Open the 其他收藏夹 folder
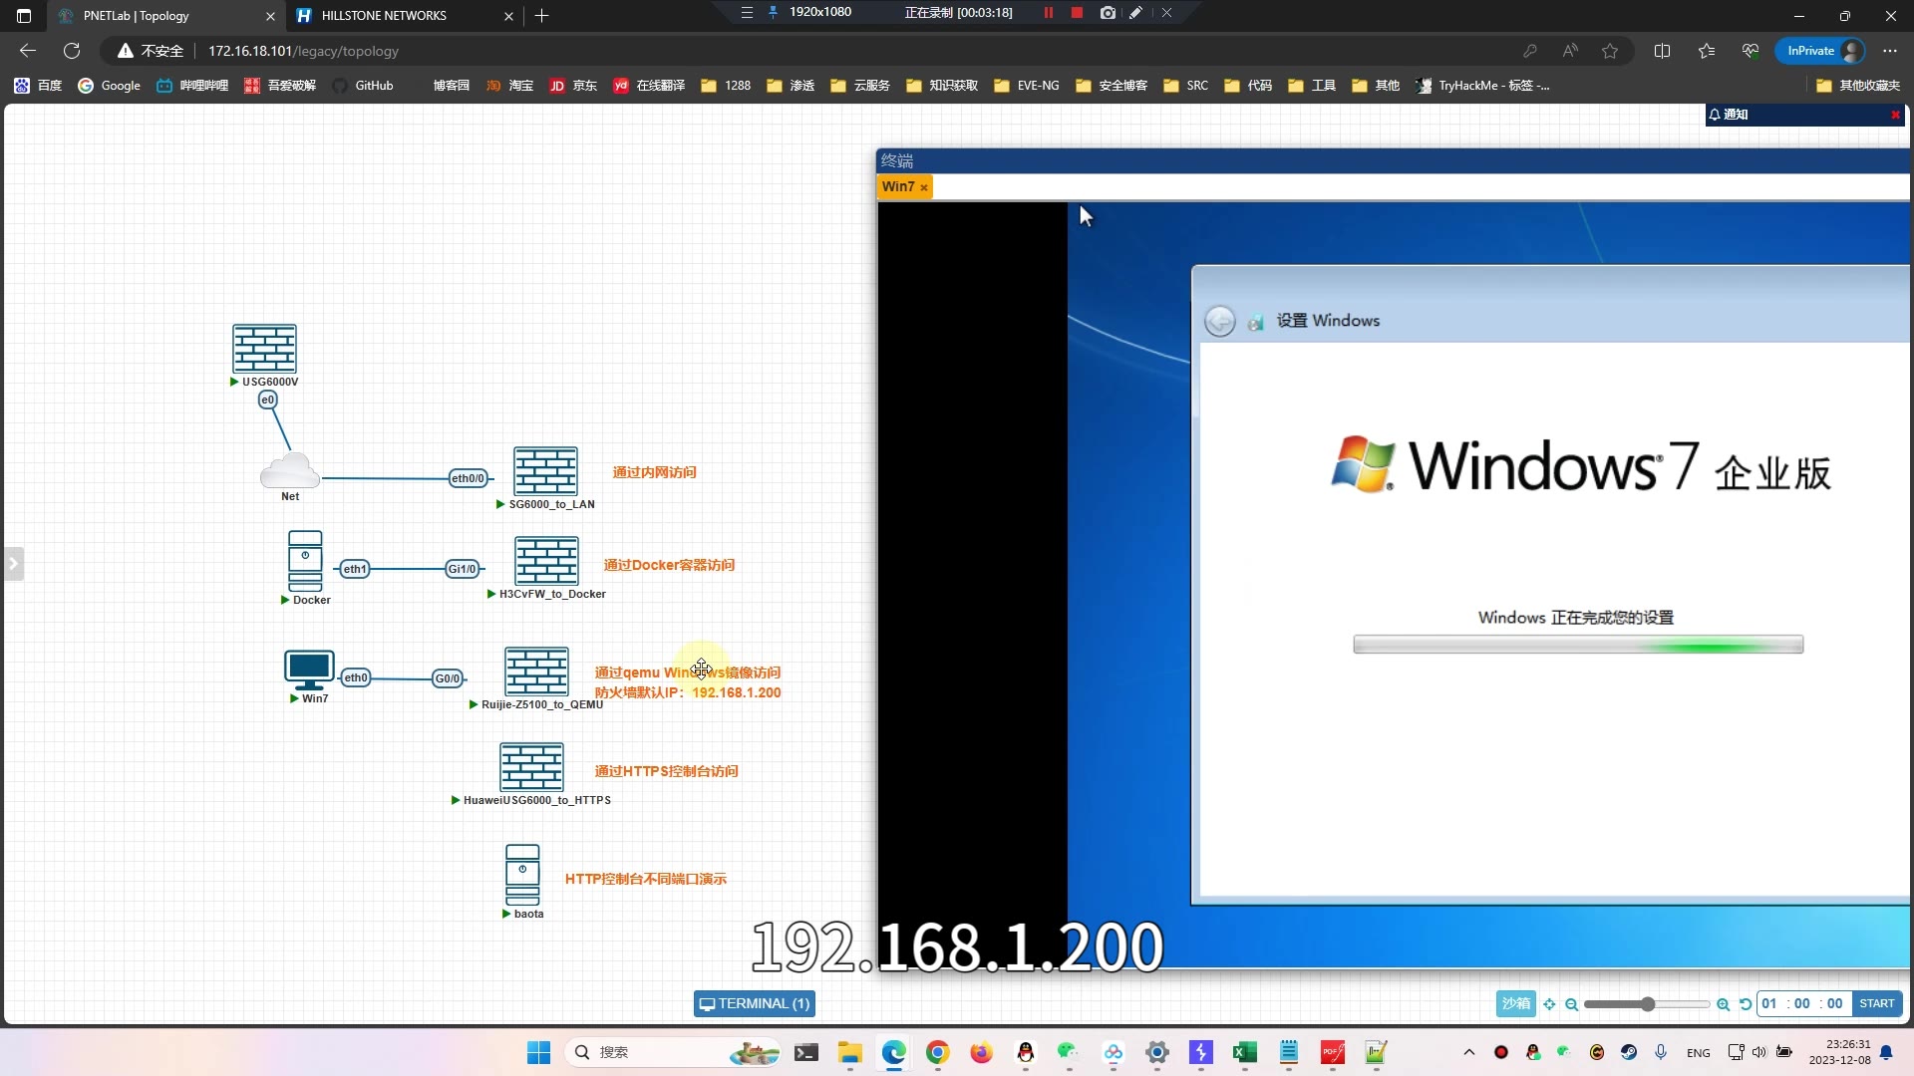 1858,86
